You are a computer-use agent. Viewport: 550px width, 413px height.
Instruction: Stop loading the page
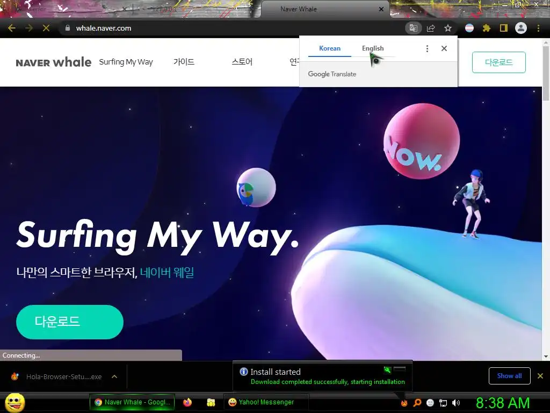46,28
